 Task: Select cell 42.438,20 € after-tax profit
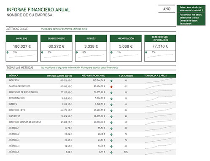tap(66, 122)
